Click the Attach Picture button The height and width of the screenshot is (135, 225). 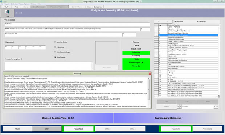pyautogui.click(x=107, y=67)
